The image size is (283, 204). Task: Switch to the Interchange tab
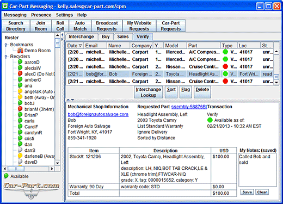[x=81, y=36]
